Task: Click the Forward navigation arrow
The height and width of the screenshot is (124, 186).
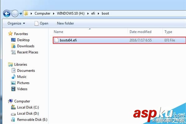Action: 15,13
